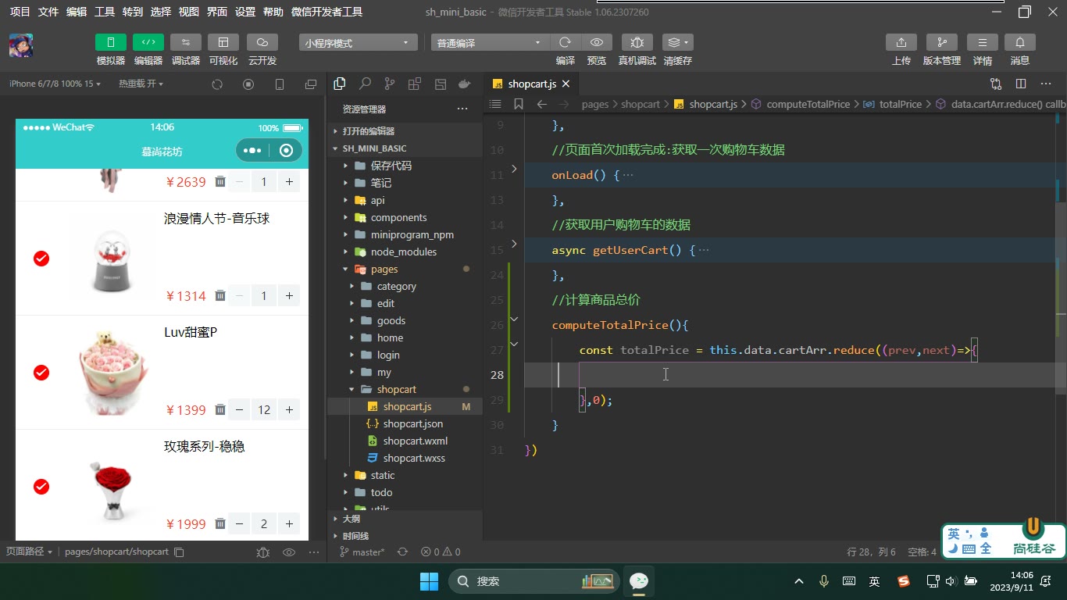Click the preview eye icon (预览)
The image size is (1067, 600).
pyautogui.click(x=597, y=42)
